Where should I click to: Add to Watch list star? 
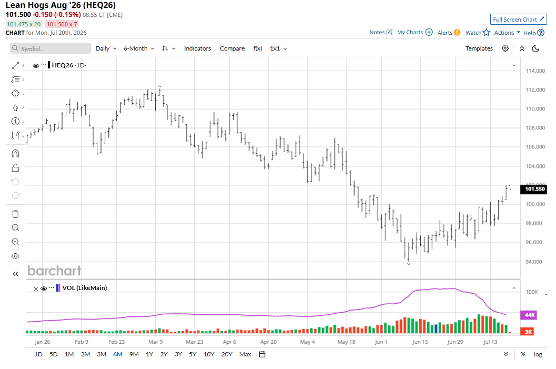pos(477,33)
